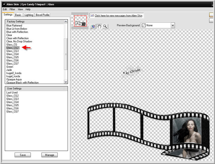Screen dimensions: 215x164
Task: Click the Manage button
Action: [x=49, y=155]
